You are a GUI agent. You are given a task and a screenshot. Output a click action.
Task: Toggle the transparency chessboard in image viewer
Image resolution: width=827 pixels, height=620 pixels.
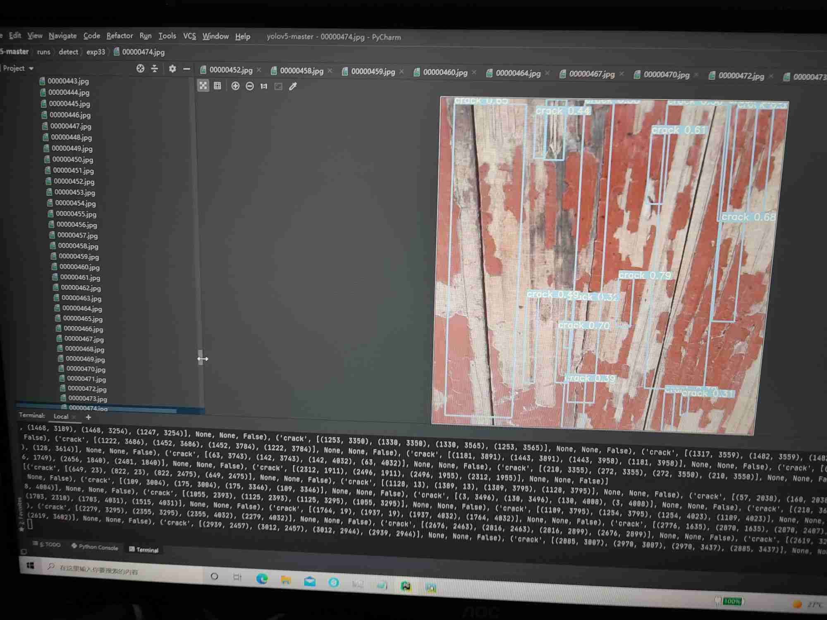pos(203,86)
